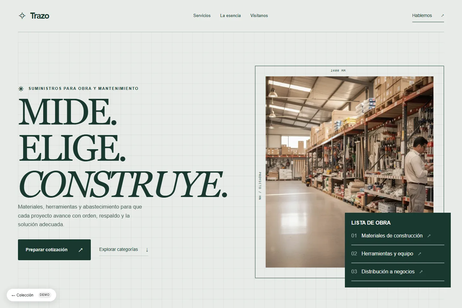Click arrow icon after Distribución a negocios

tap(421, 272)
